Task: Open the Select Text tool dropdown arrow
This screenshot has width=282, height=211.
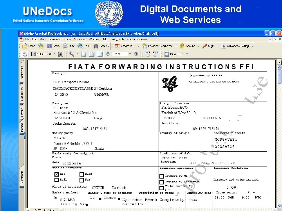Action: tap(54, 54)
